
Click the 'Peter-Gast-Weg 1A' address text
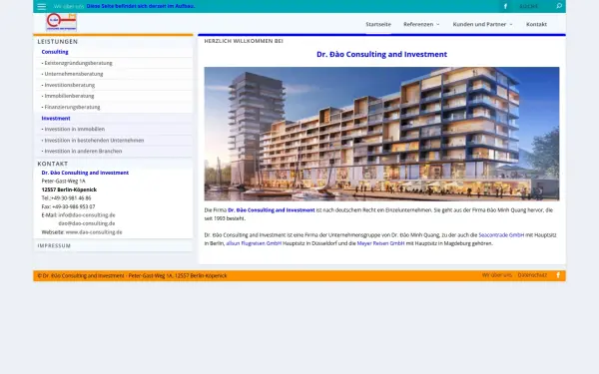click(64, 181)
